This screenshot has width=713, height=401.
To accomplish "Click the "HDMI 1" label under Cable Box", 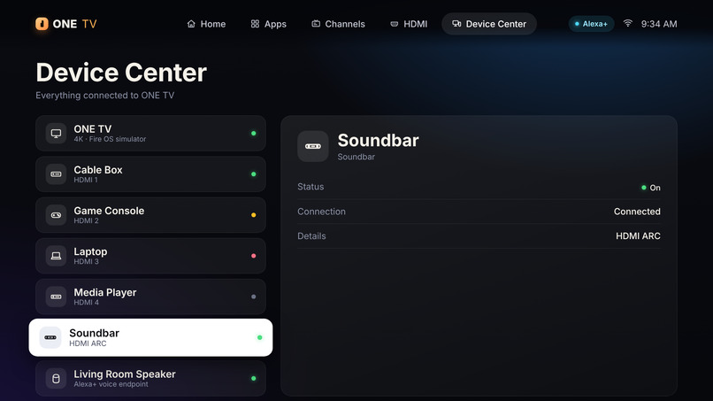I will coord(86,180).
